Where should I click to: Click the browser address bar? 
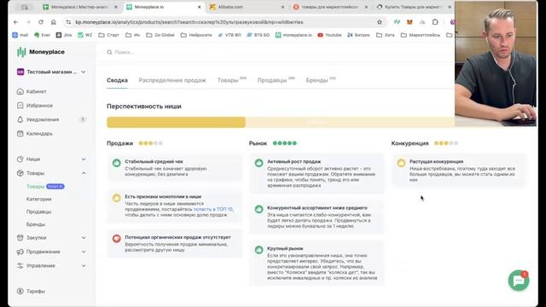[x=223, y=22]
